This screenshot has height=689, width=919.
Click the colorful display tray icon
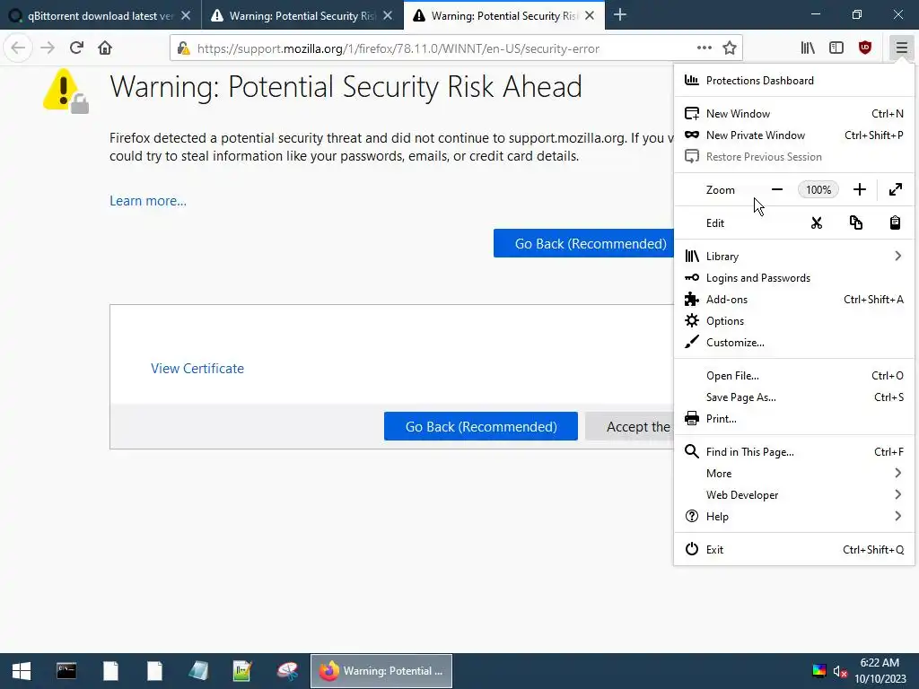point(818,671)
